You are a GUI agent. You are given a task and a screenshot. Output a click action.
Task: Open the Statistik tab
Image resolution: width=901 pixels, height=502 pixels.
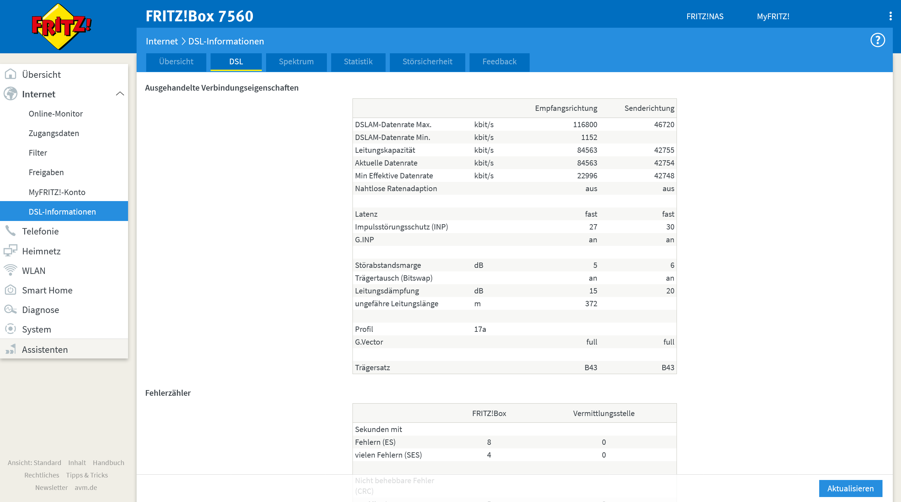tap(358, 62)
